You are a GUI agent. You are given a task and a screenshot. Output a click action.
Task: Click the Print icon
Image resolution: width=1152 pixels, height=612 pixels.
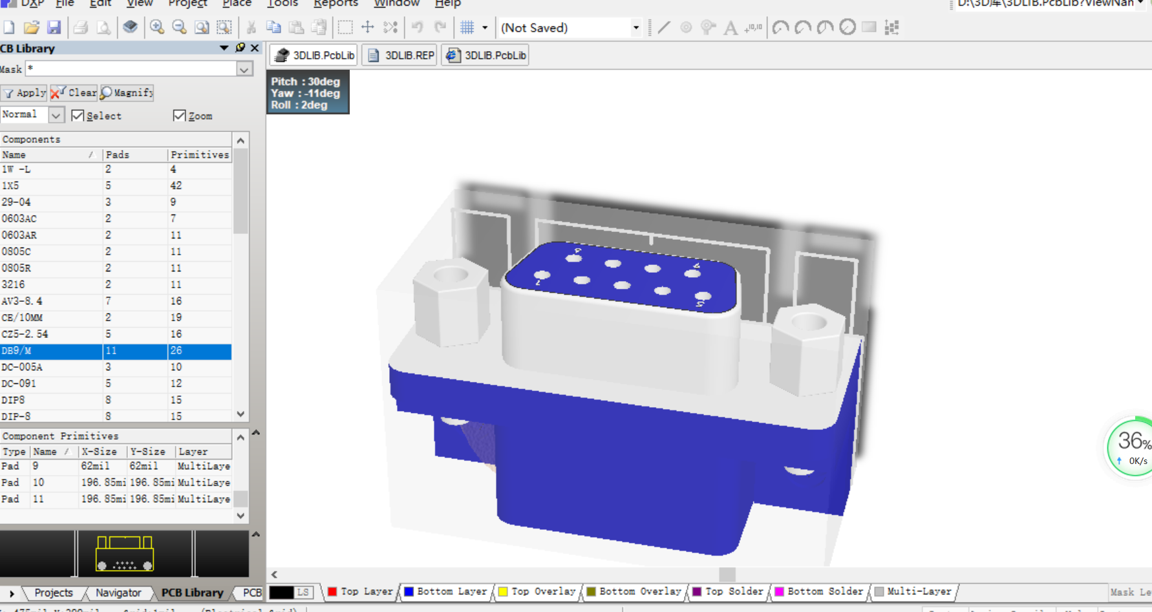[81, 28]
